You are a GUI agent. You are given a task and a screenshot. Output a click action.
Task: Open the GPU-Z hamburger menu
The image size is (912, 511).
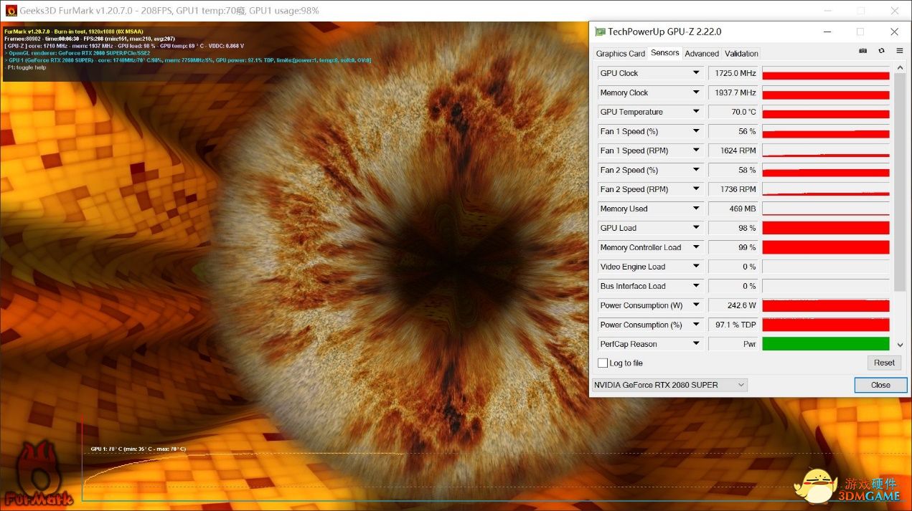coord(899,51)
